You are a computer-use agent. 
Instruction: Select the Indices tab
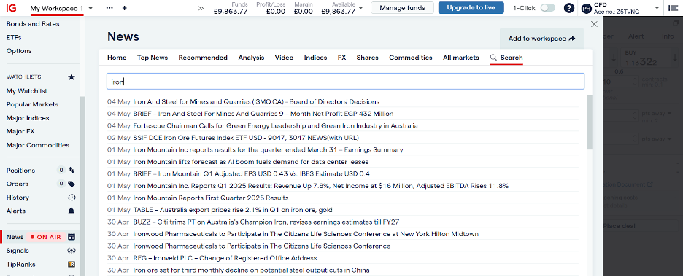(315, 58)
